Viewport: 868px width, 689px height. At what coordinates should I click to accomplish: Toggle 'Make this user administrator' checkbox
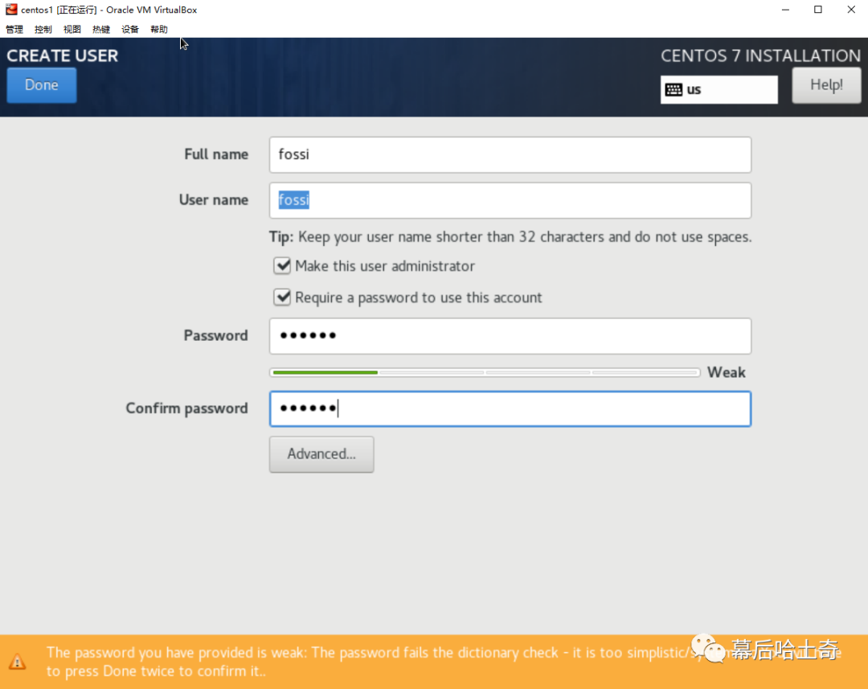(x=282, y=266)
